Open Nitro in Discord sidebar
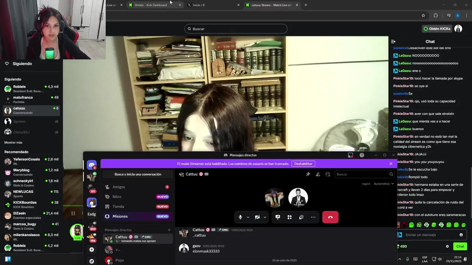This screenshot has width=472, height=265. point(137,197)
